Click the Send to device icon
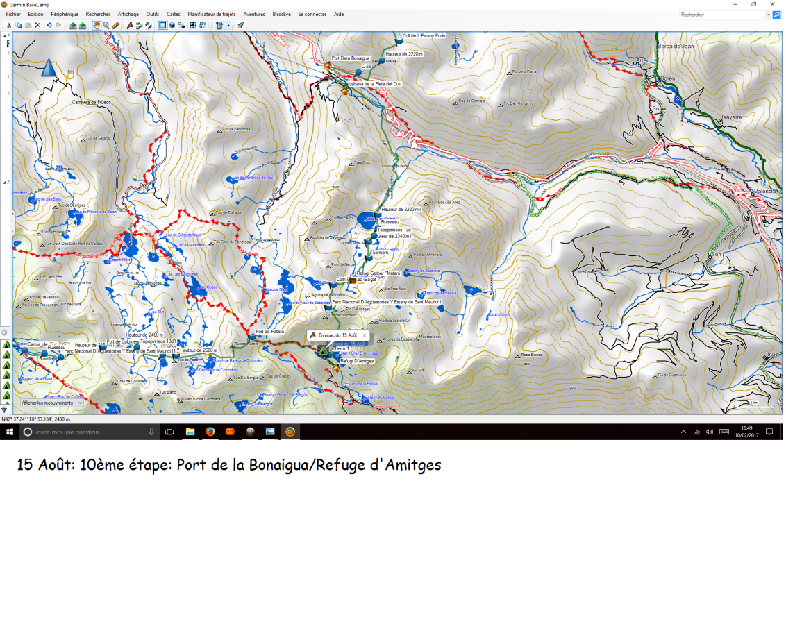Viewport: 786px width, 642px height. (x=73, y=25)
